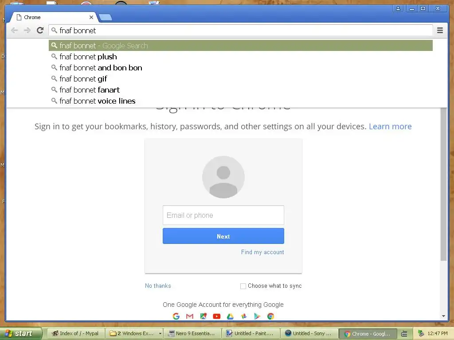This screenshot has width=454, height=340.
Task: Open a new tab button
Action: coord(106,18)
